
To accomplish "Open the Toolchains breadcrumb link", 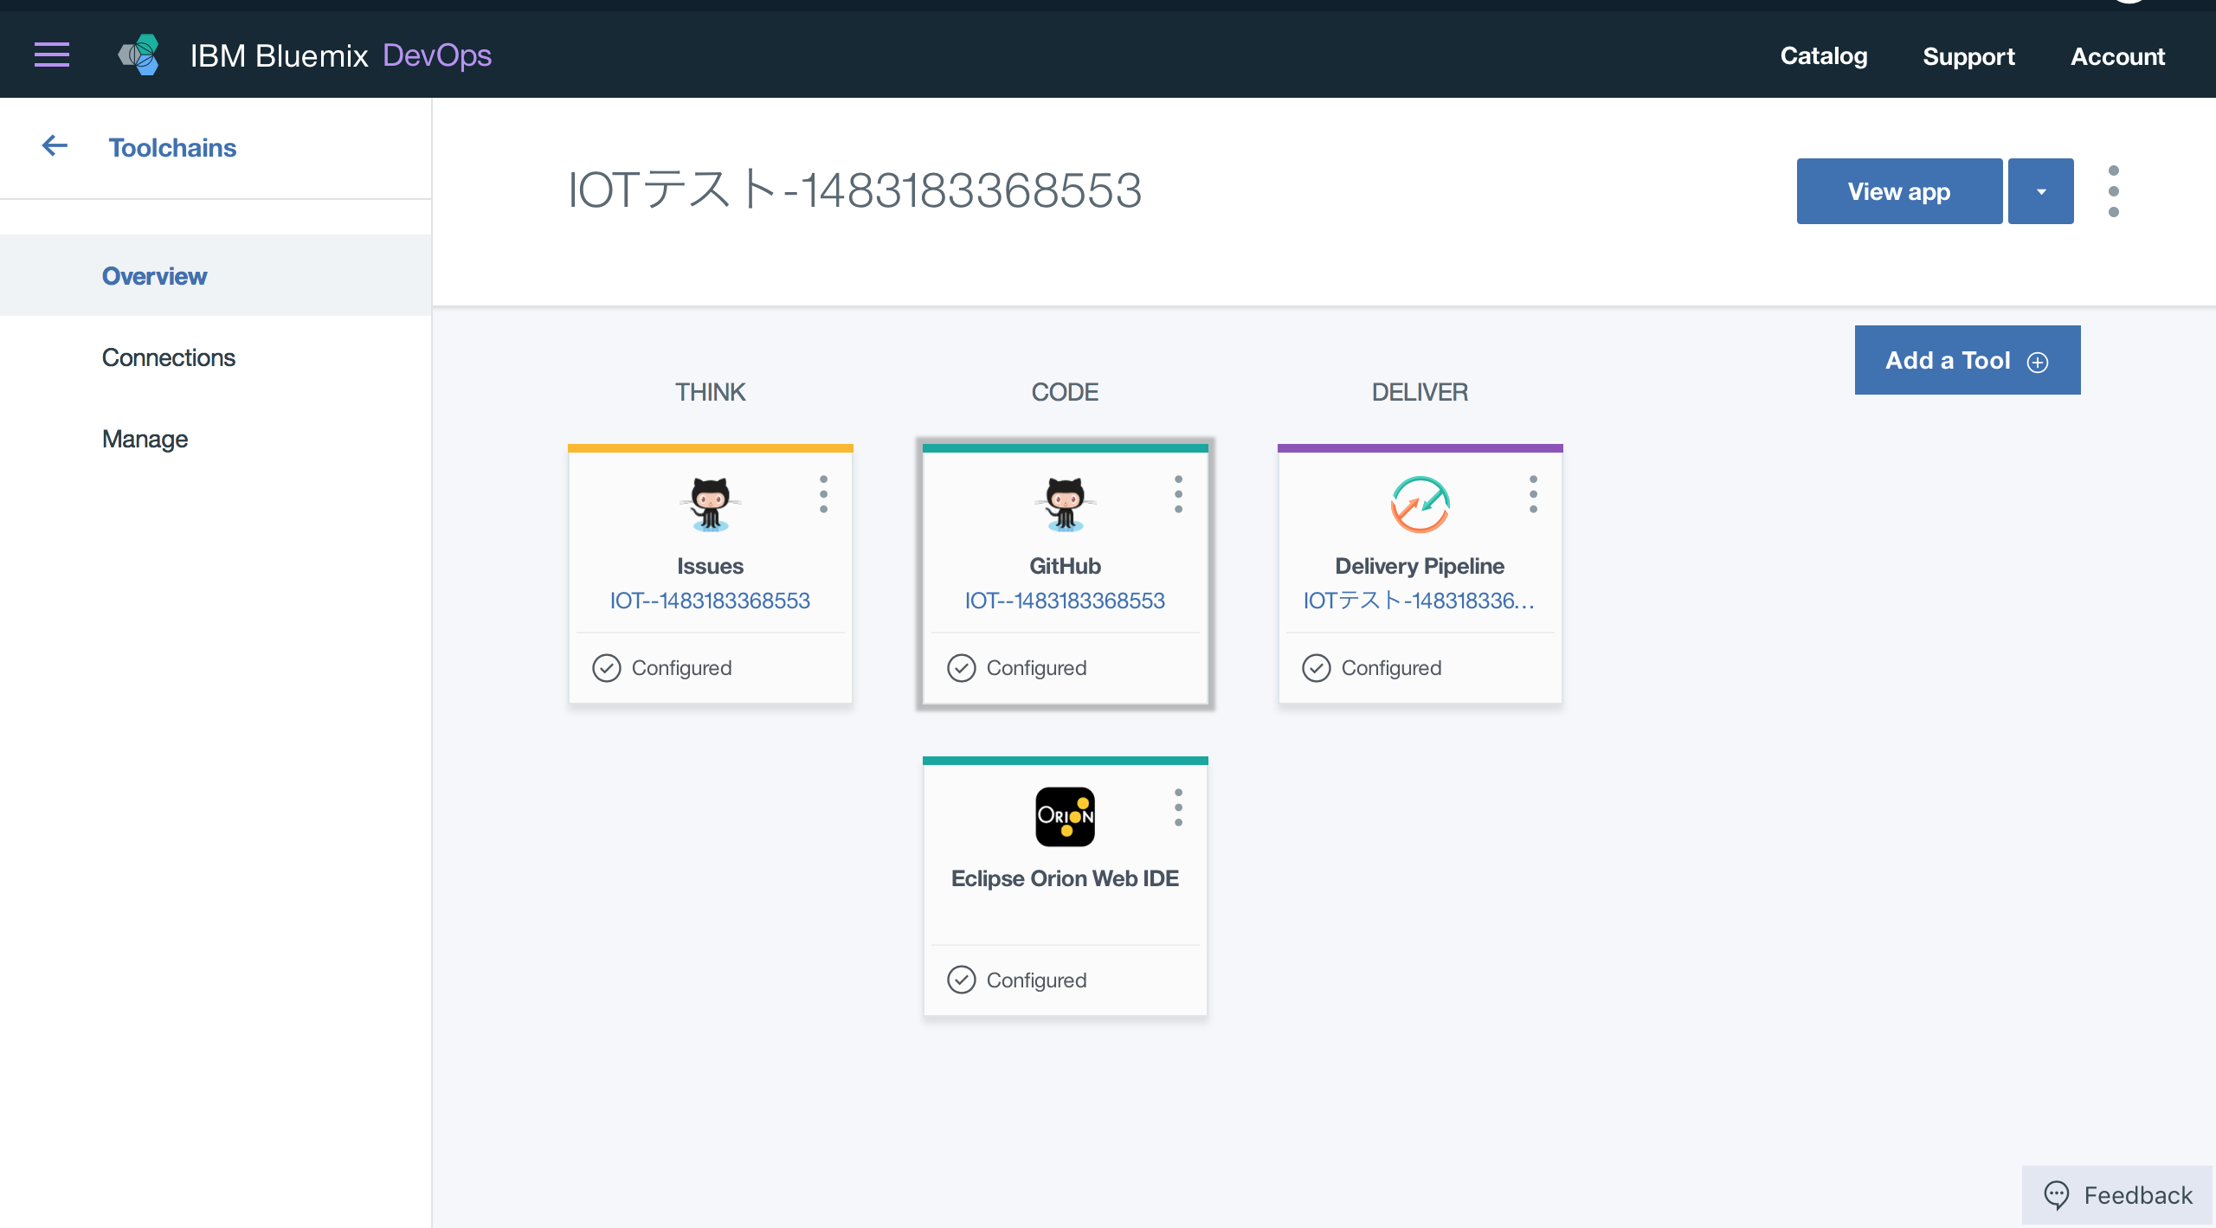I will point(172,147).
